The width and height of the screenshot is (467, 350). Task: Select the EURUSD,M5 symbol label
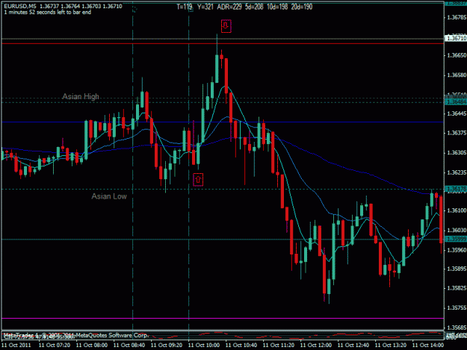click(20, 6)
